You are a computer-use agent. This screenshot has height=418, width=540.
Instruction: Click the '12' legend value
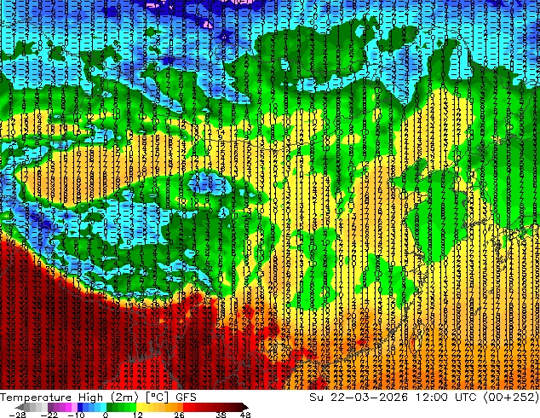[x=138, y=415]
